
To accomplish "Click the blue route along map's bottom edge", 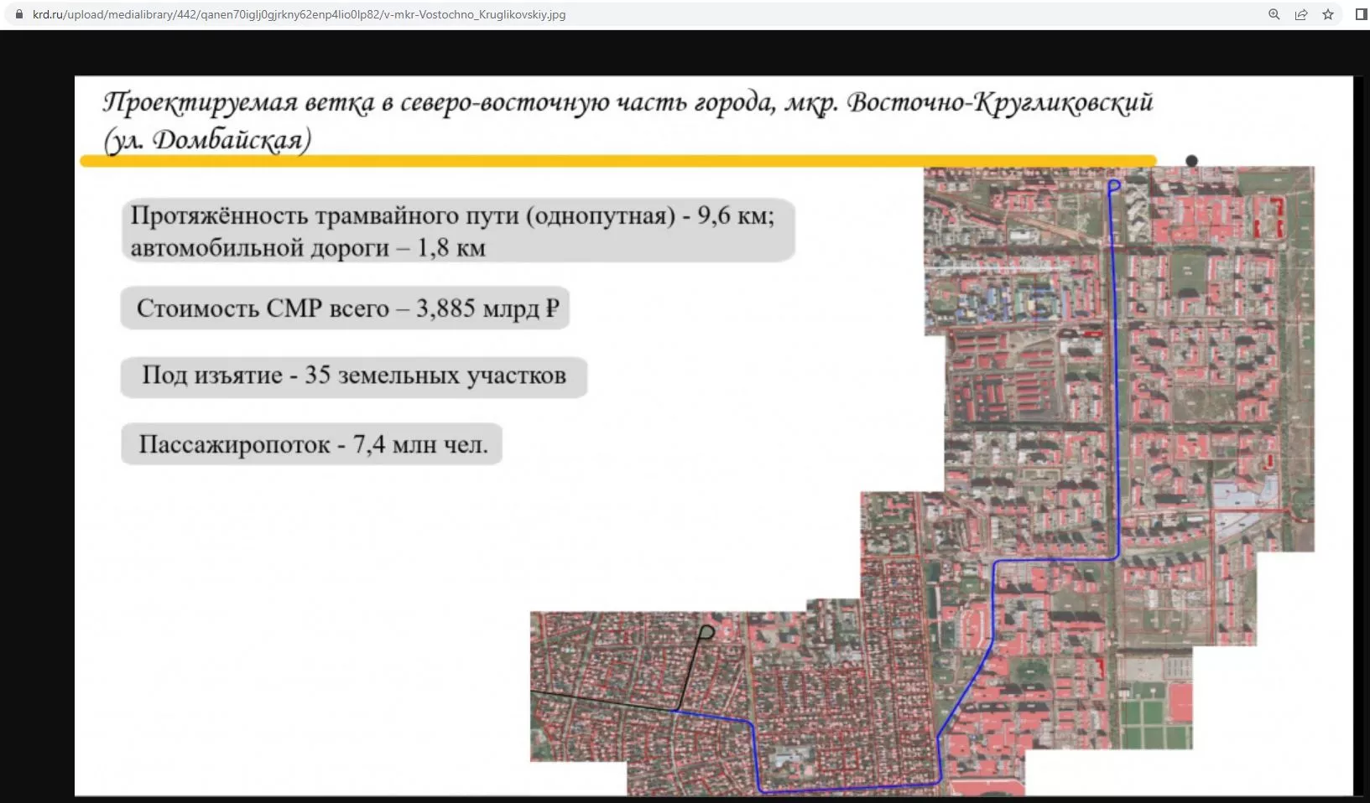I will pyautogui.click(x=847, y=789).
